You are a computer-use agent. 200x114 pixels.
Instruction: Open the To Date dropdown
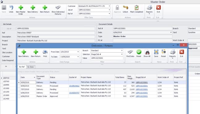click(78, 57)
